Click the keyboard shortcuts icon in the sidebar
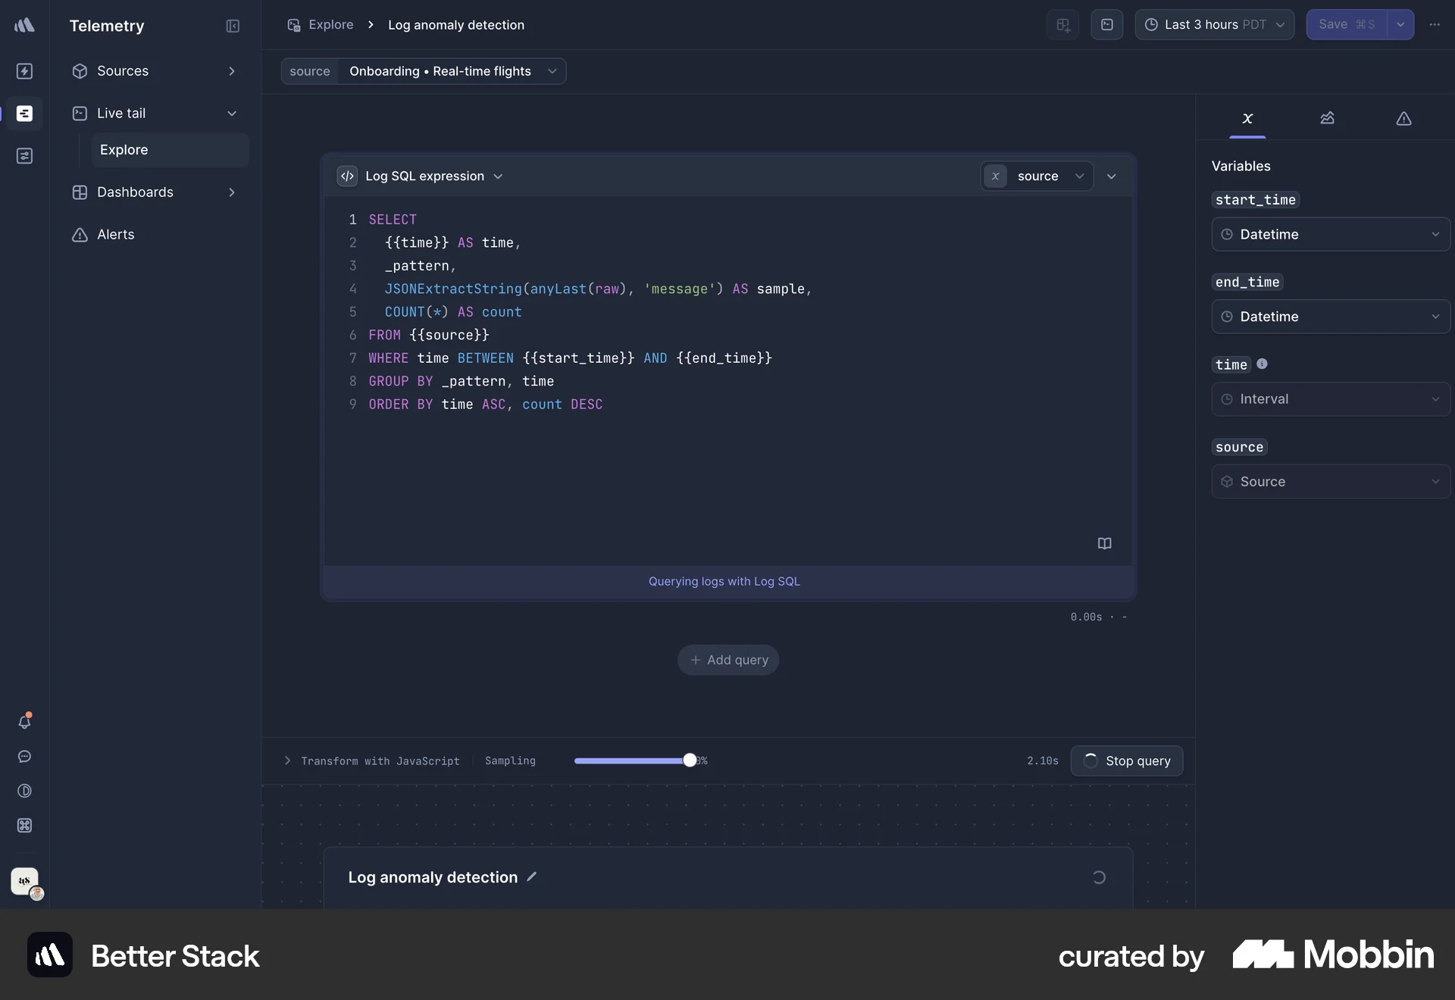This screenshot has width=1455, height=1000. pyautogui.click(x=25, y=826)
